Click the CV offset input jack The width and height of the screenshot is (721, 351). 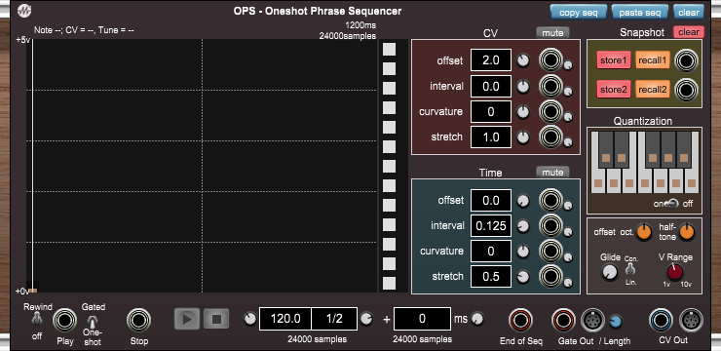[550, 60]
